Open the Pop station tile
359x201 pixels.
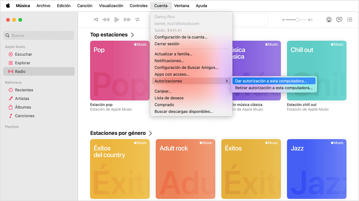[120, 70]
